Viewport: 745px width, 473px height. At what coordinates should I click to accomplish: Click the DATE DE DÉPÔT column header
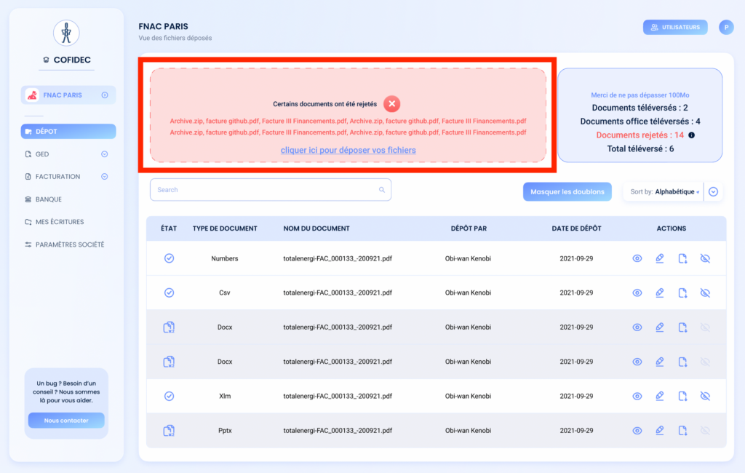576,228
